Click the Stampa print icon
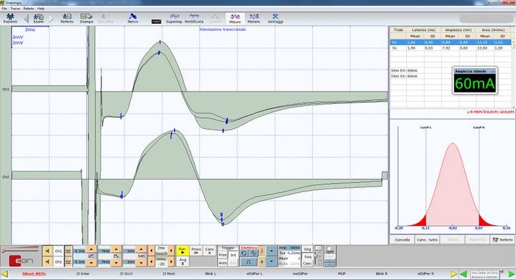 click(86, 18)
